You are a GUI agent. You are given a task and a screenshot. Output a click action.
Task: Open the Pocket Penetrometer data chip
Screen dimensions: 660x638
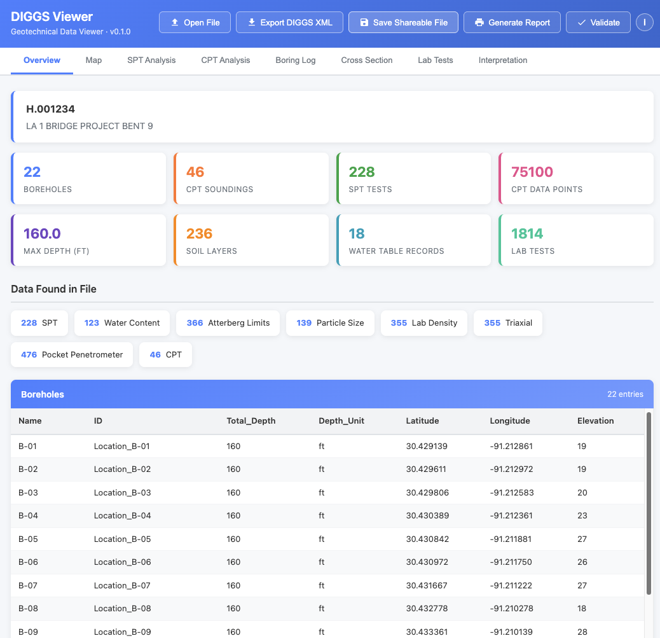tap(72, 354)
